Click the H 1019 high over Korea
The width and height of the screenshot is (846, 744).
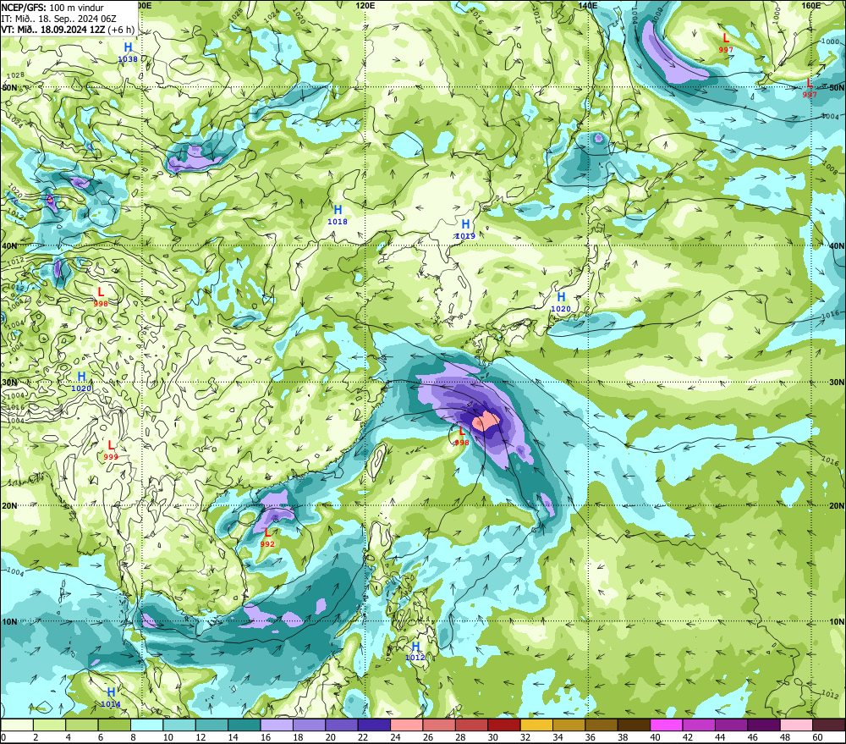[x=465, y=229]
